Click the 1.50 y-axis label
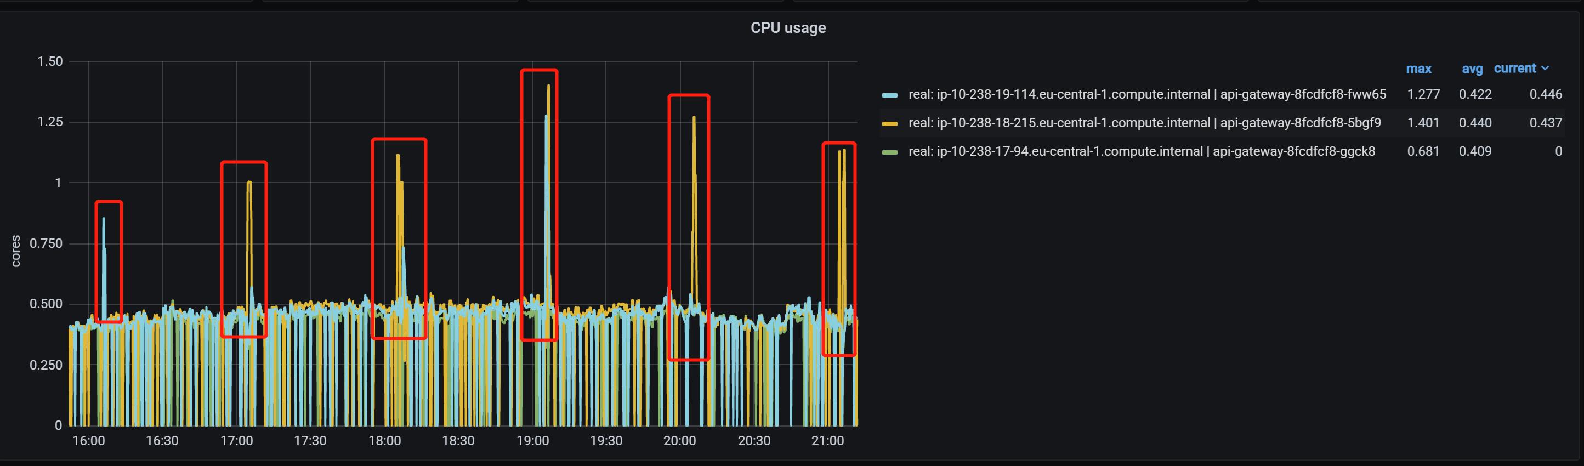 tap(50, 61)
